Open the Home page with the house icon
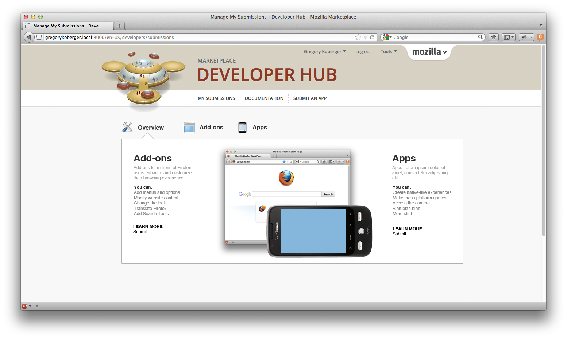Screen dimensions: 567x339 (x=494, y=37)
